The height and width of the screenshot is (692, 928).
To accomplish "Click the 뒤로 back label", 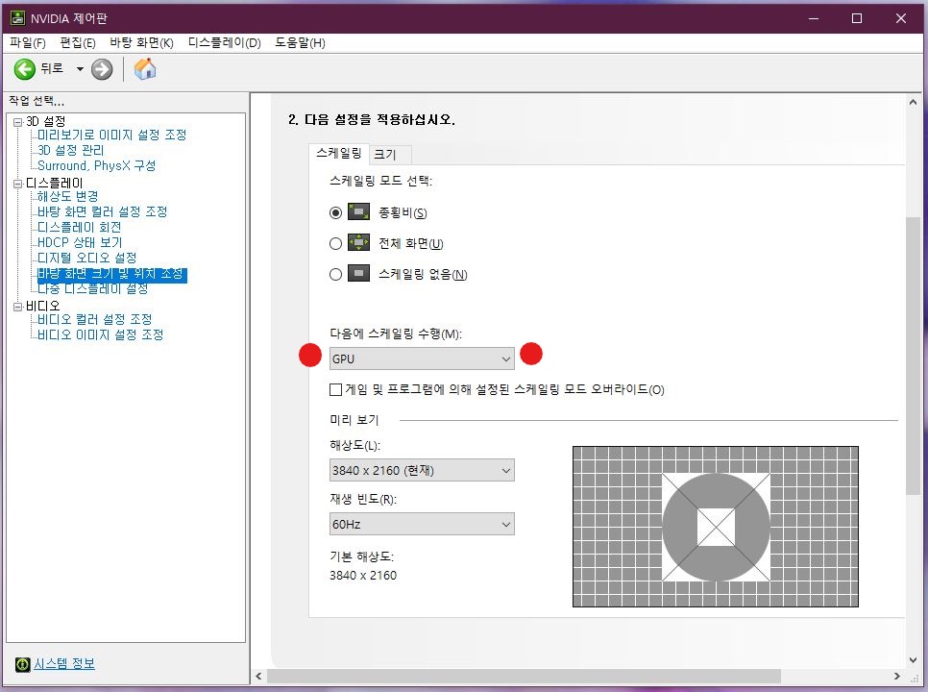I will (x=52, y=68).
